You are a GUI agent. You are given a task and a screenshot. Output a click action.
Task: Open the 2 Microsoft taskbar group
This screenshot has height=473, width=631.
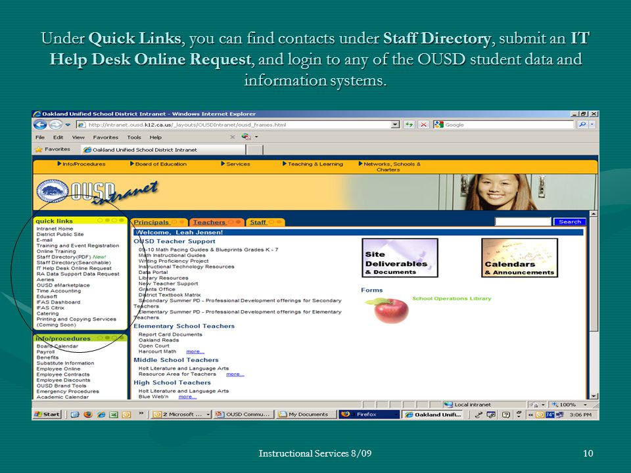pyautogui.click(x=181, y=415)
